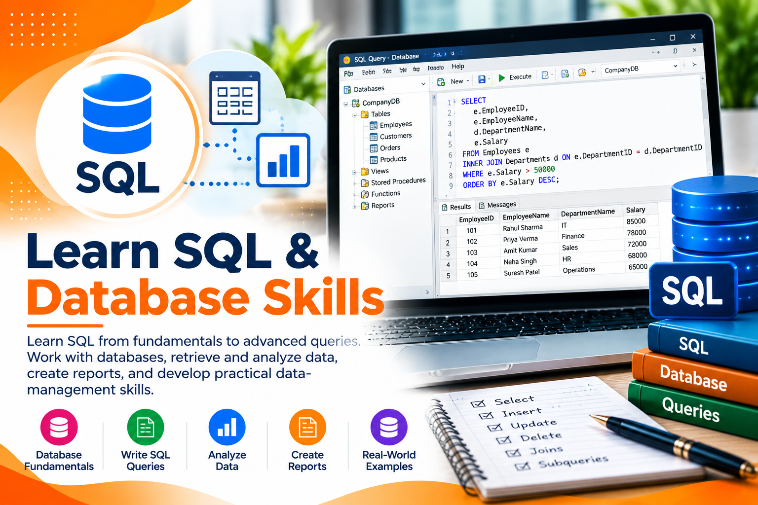Screen dimensions: 758x505
Task: Run the query with Execute button
Action: [x=515, y=77]
